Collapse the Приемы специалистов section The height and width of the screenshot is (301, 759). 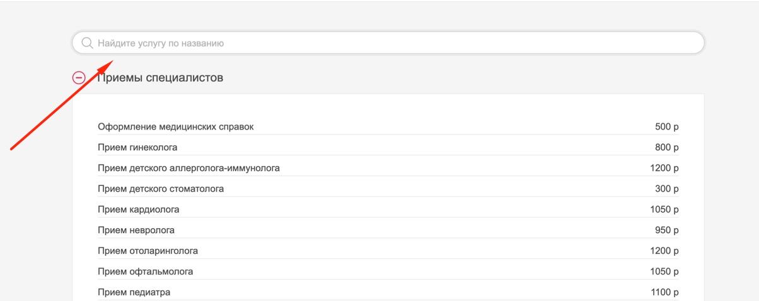coord(79,78)
